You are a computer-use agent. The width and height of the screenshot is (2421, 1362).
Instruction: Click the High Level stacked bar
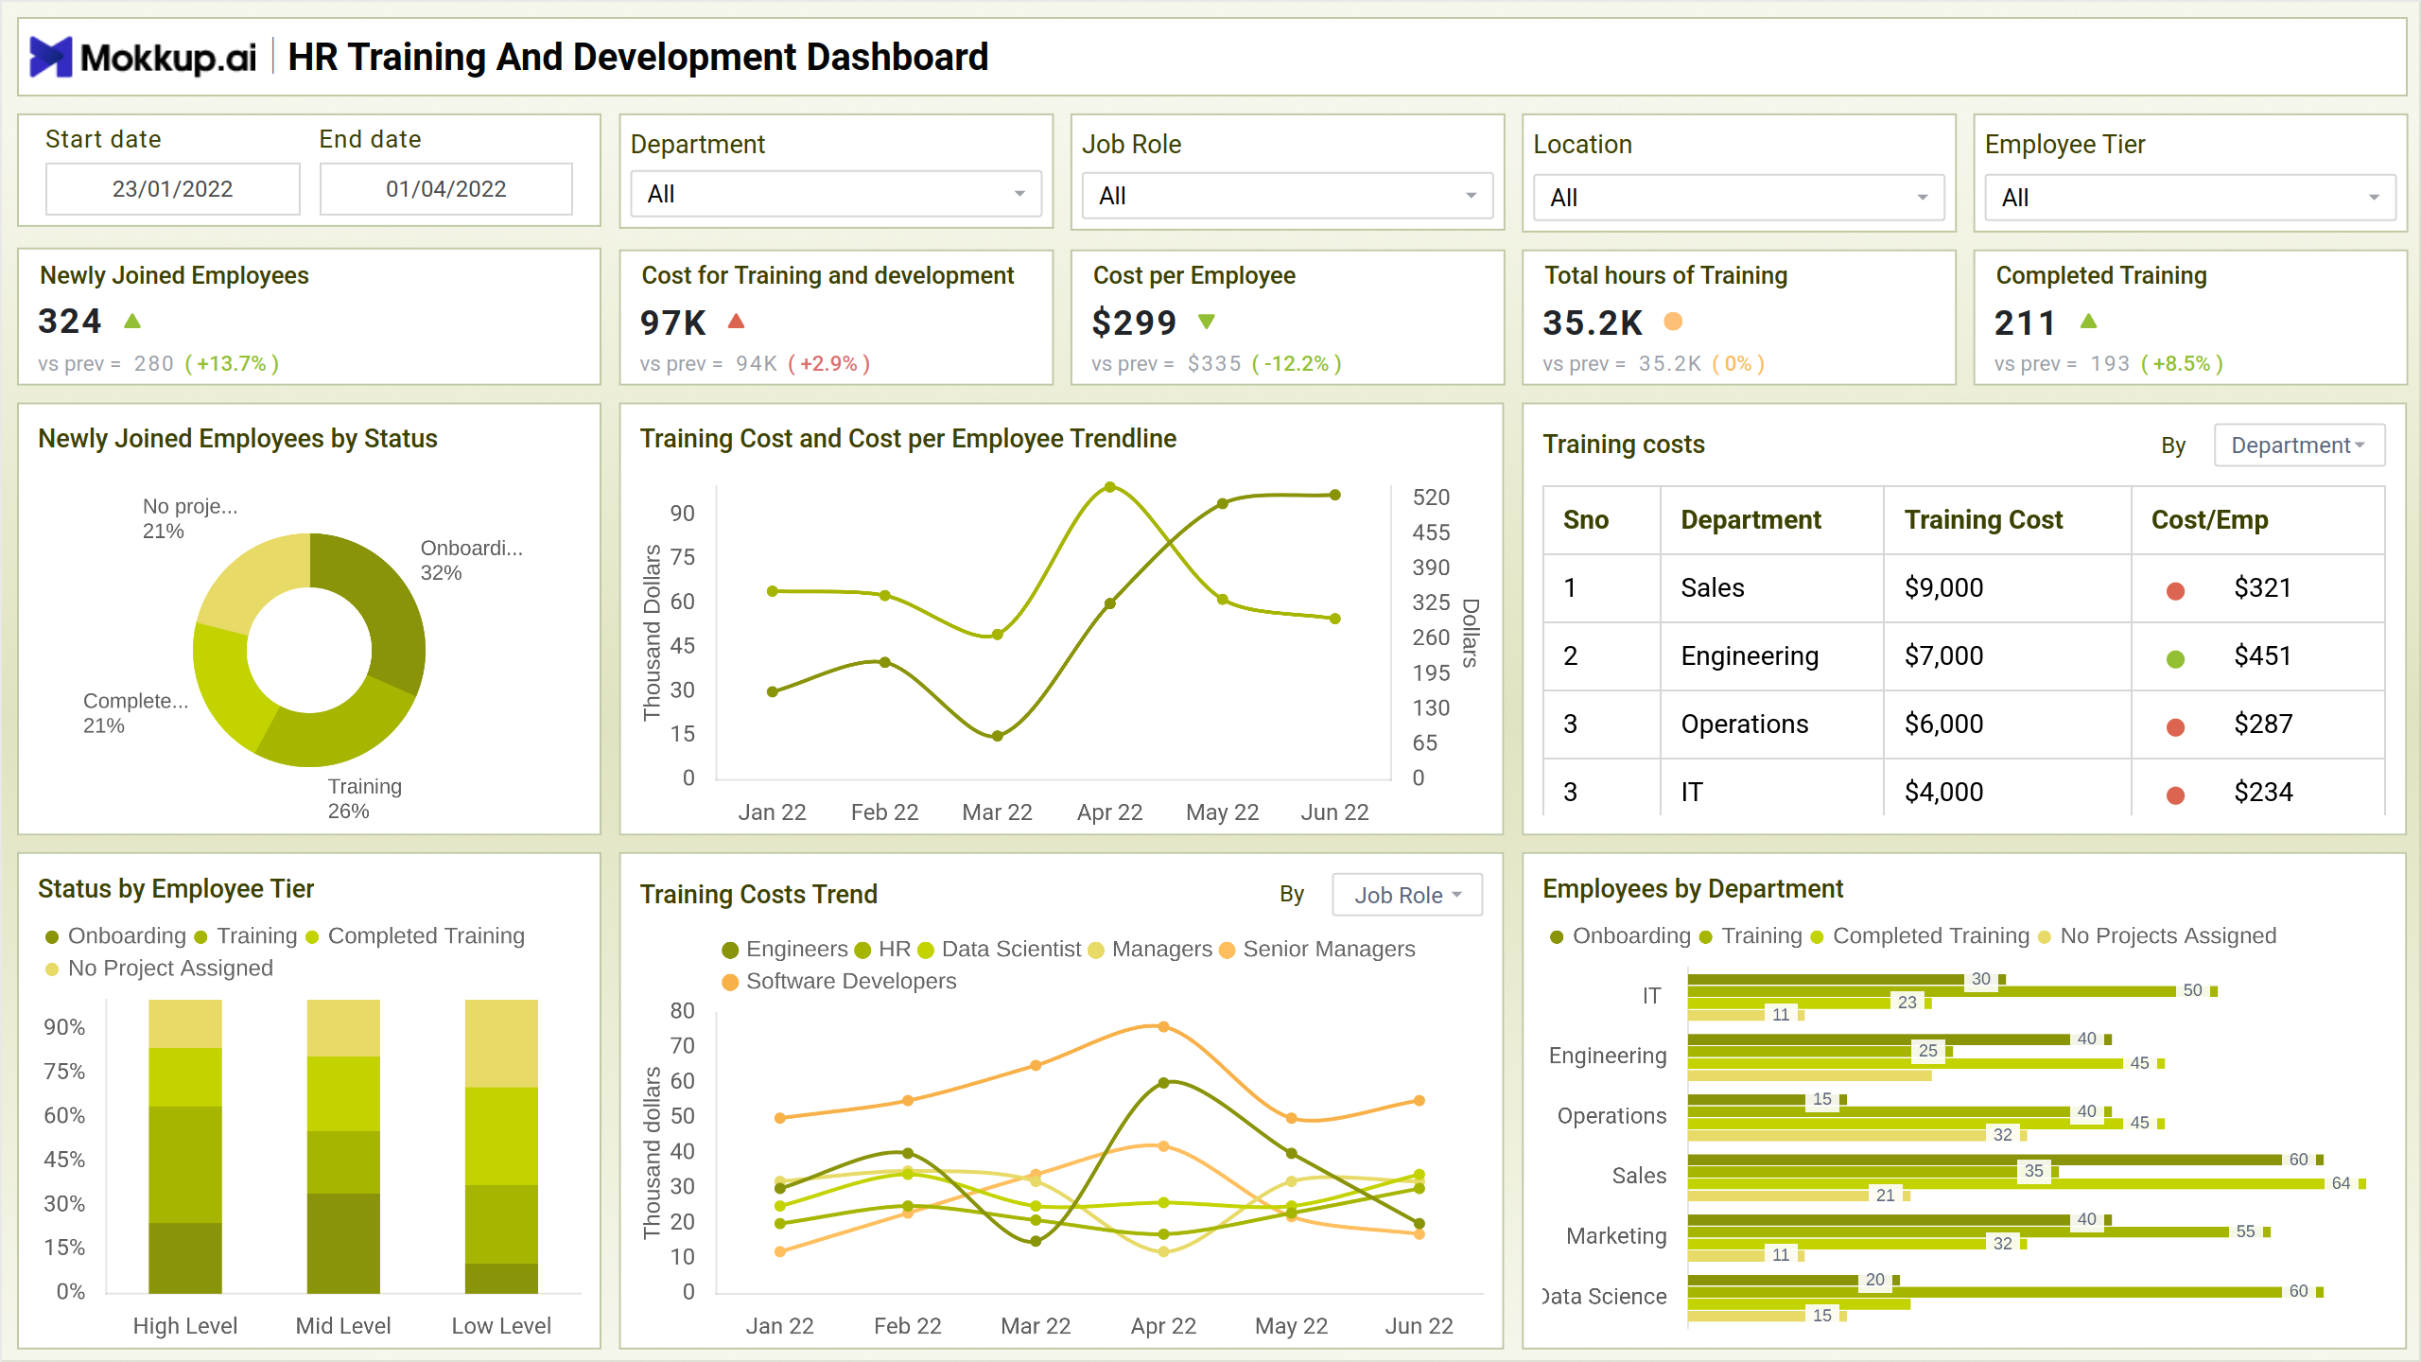pos(185,1146)
